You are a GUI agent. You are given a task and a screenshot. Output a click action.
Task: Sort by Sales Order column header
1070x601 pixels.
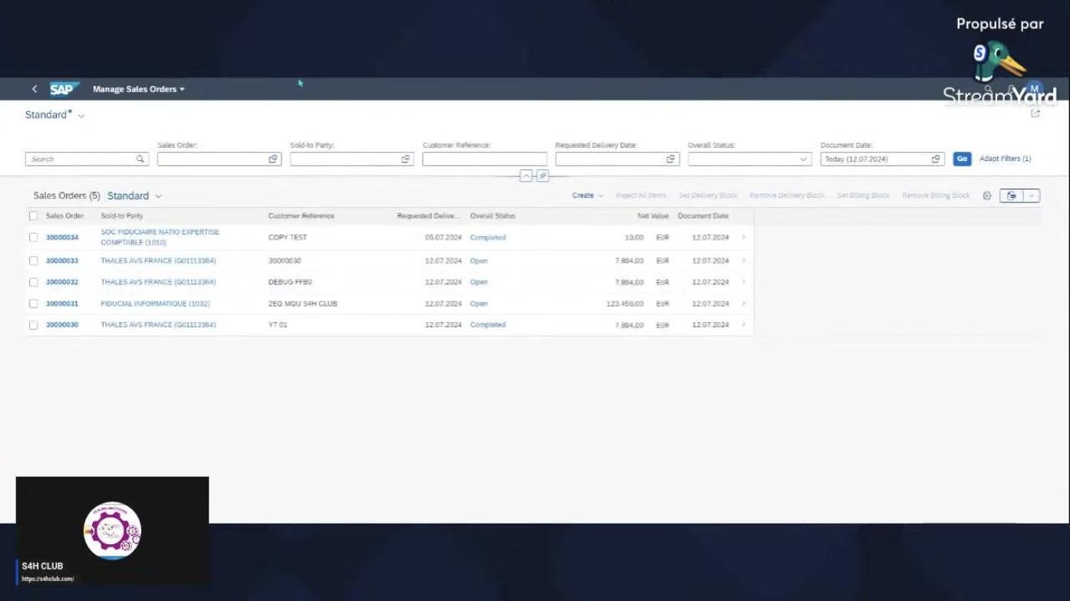pyautogui.click(x=64, y=216)
